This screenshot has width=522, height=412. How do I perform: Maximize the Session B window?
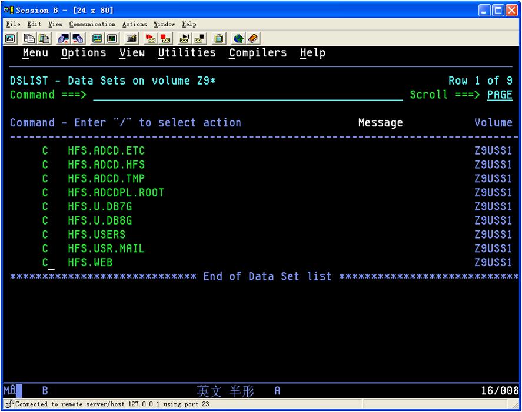(x=498, y=11)
